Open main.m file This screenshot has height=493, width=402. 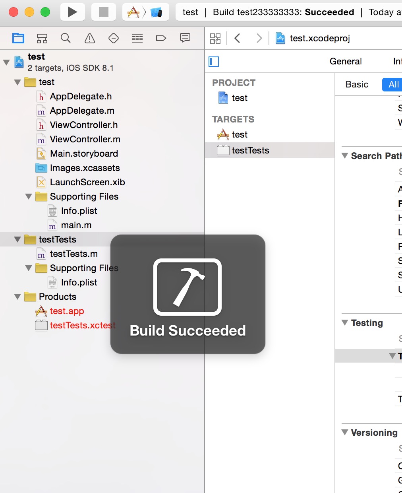[x=76, y=225]
